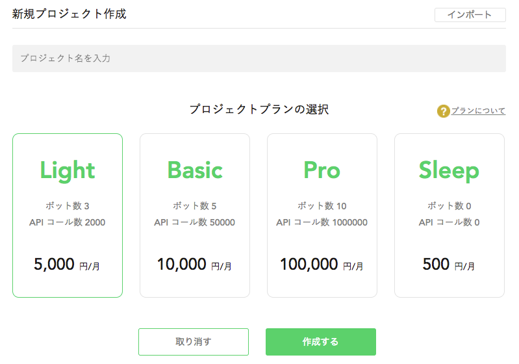The image size is (519, 364).
Task: Click the API コール数 50000 text
Action: pos(194,222)
